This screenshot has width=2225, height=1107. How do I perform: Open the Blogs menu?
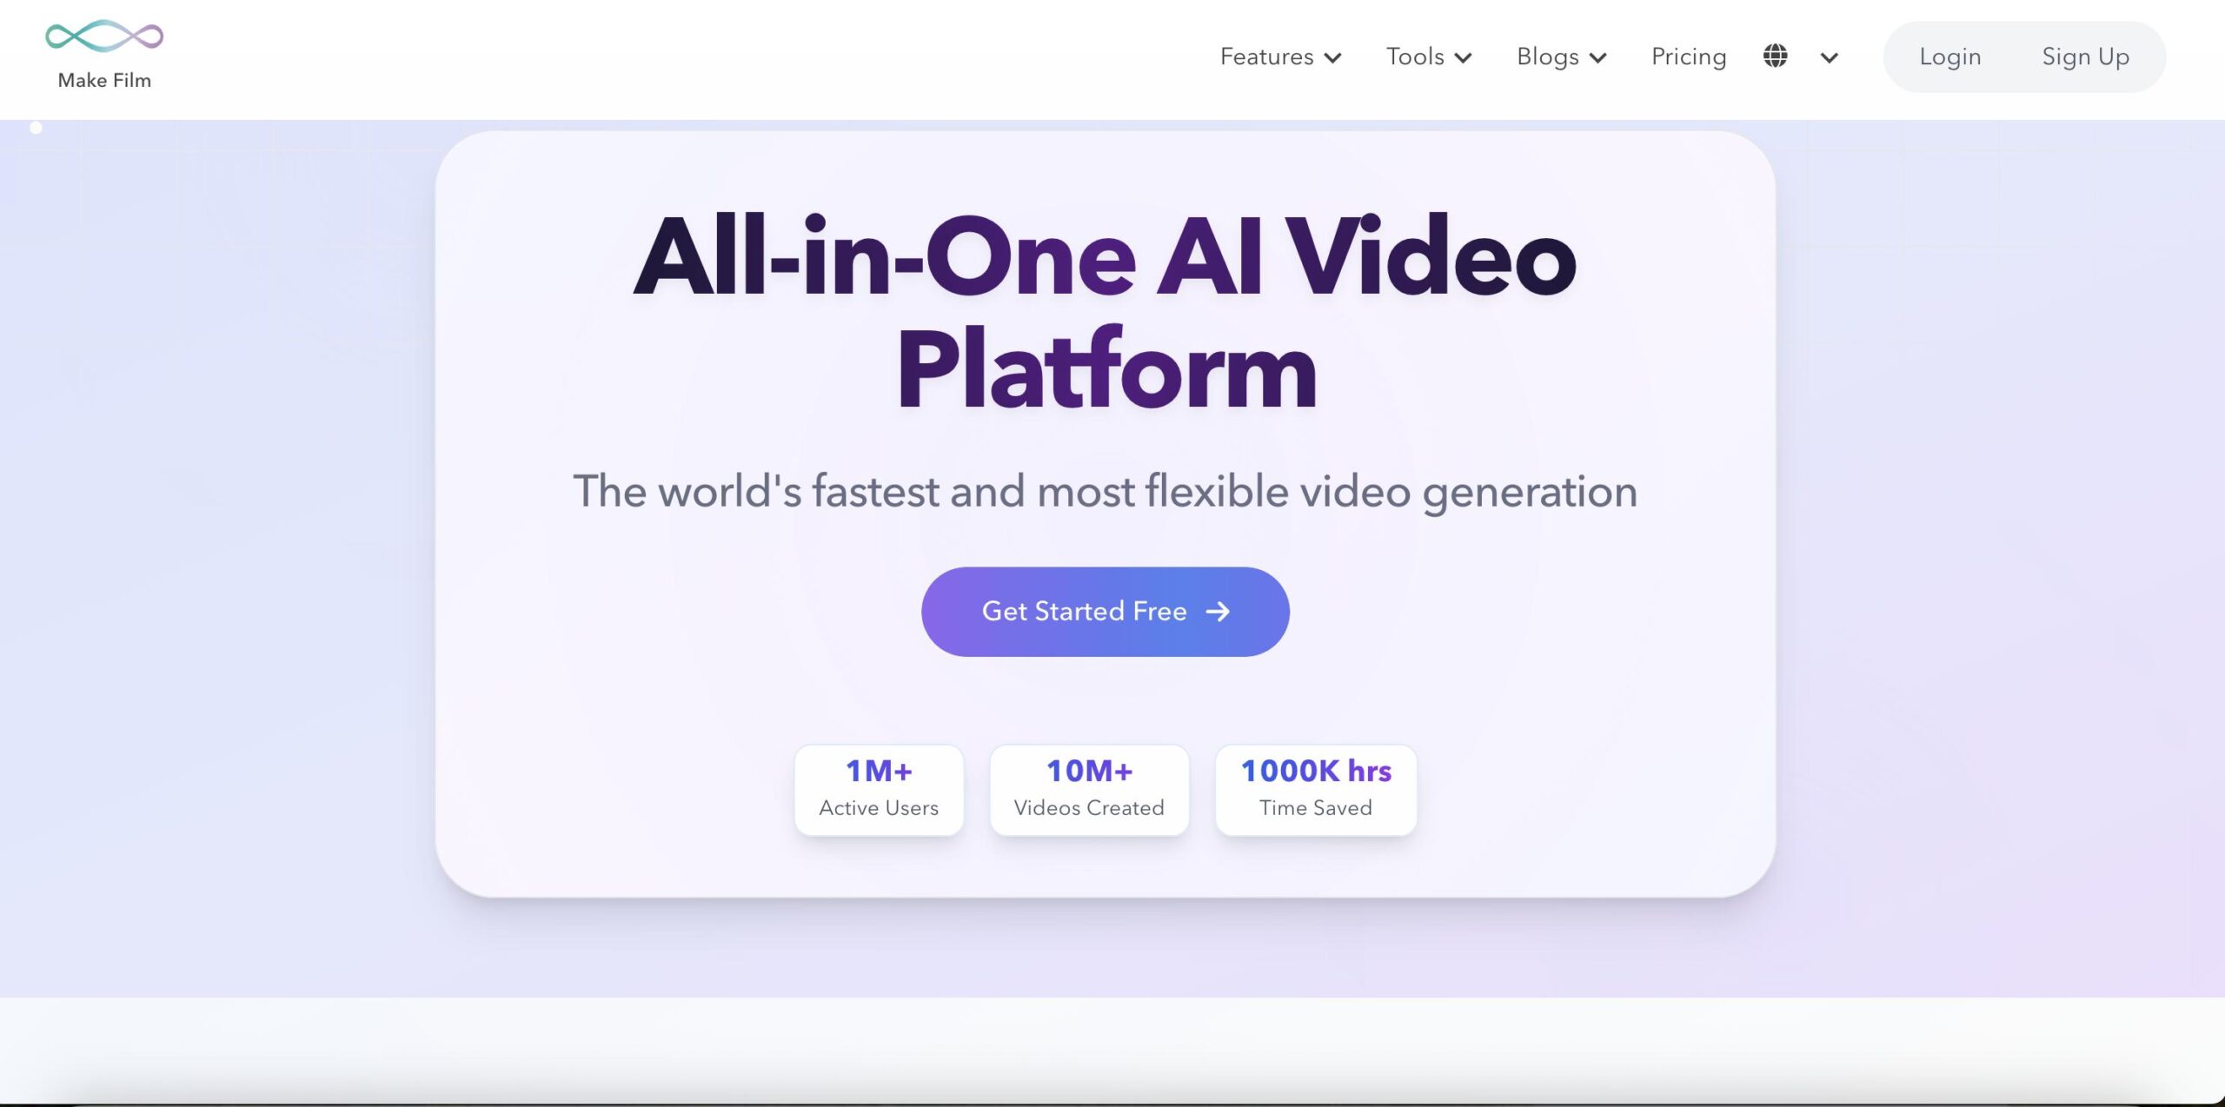1547,57
